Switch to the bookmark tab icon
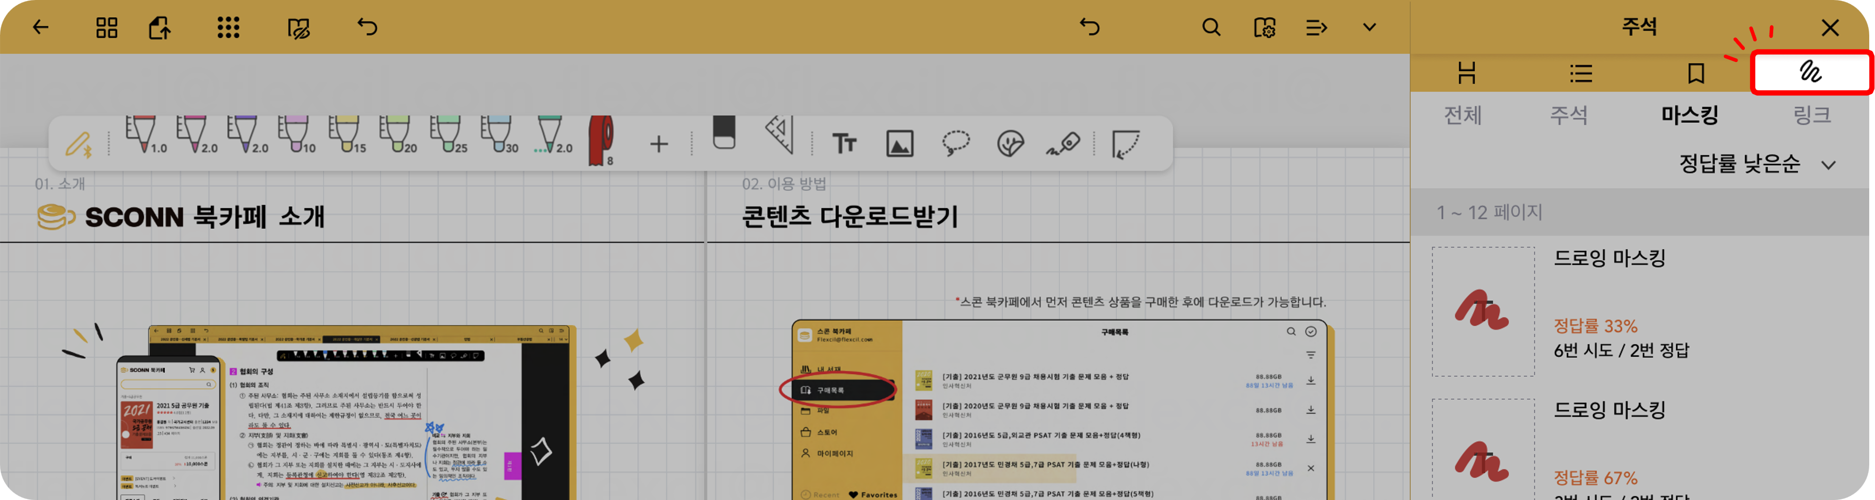 [x=1696, y=73]
